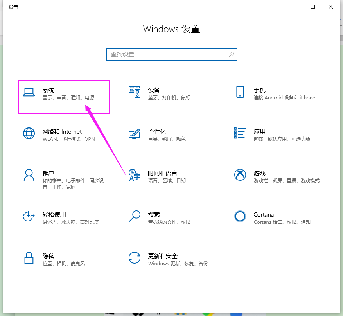Click the Cortana circle icon
Screen dimensions: 343x316
[240, 216]
